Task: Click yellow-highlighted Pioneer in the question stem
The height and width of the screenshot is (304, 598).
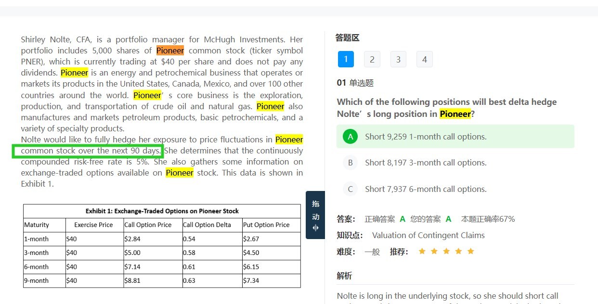Action: coord(455,114)
